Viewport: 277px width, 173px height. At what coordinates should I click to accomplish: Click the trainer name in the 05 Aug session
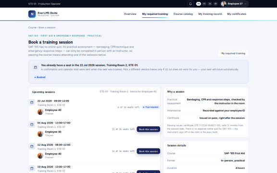coord(53,132)
